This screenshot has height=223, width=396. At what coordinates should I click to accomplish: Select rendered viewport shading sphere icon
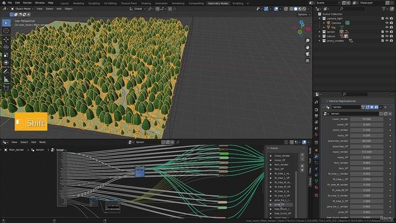[x=304, y=9]
